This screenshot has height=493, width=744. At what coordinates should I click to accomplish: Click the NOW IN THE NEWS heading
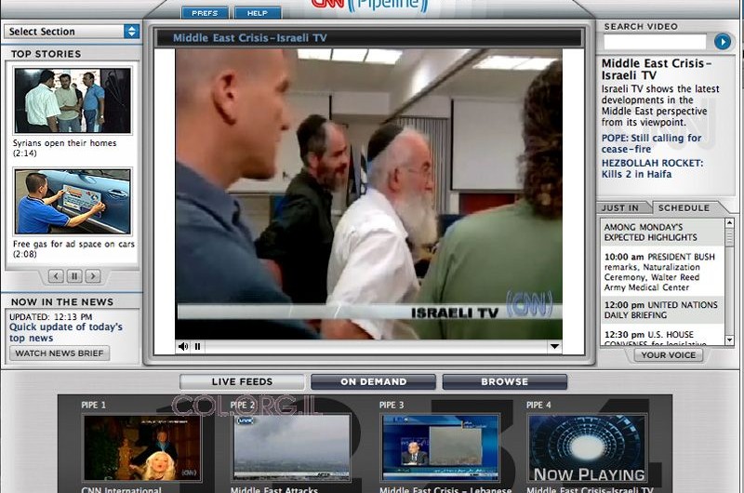62,301
